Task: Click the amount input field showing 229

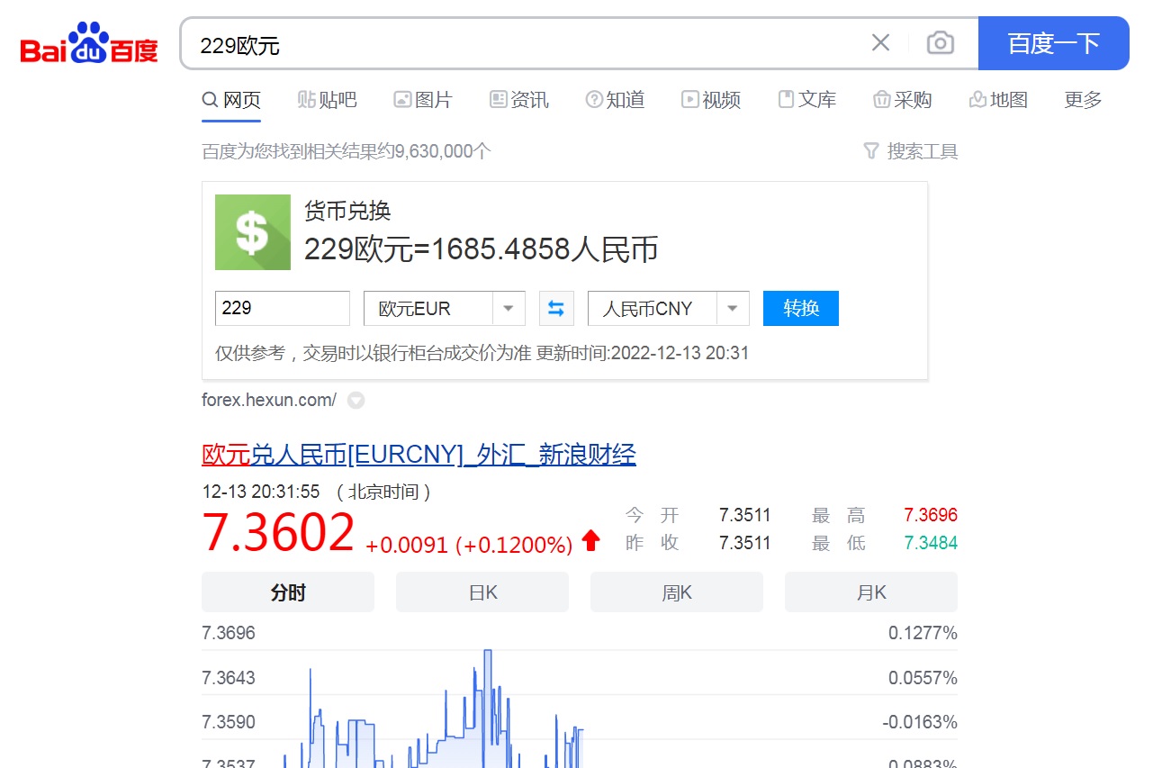Action: [x=283, y=309]
